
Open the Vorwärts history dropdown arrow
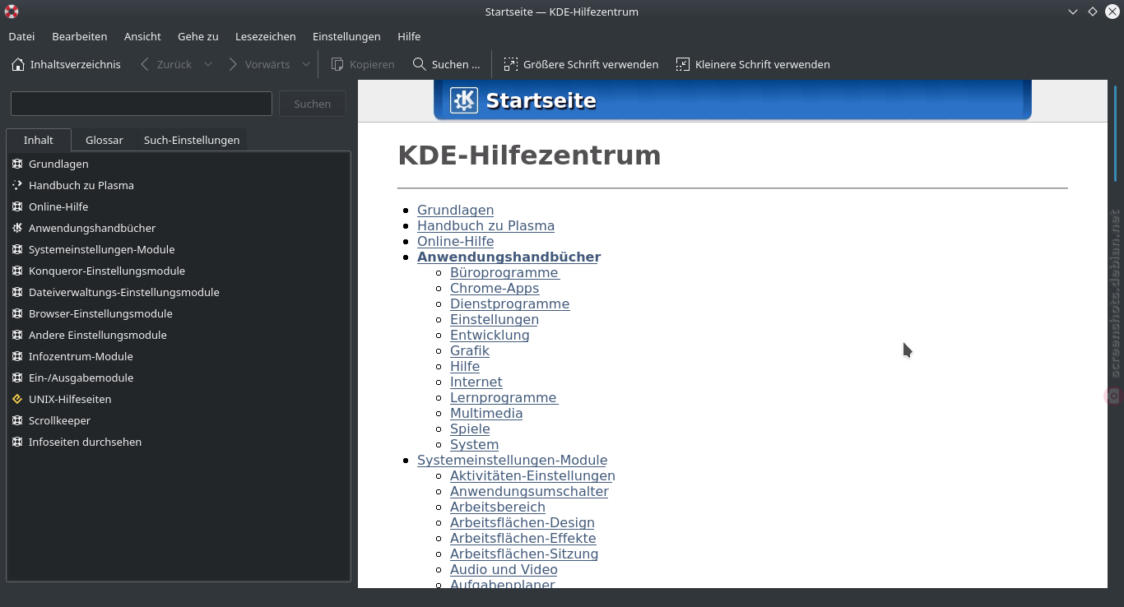pyautogui.click(x=306, y=64)
